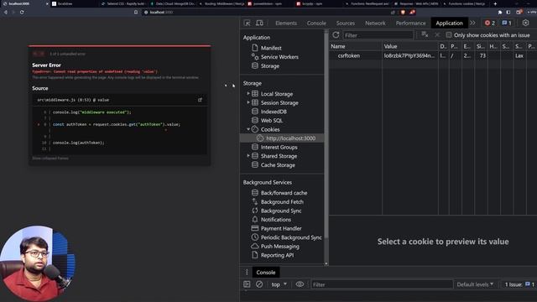537x302 pixels.
Task: Switch to the Elements tab
Action: [286, 23]
